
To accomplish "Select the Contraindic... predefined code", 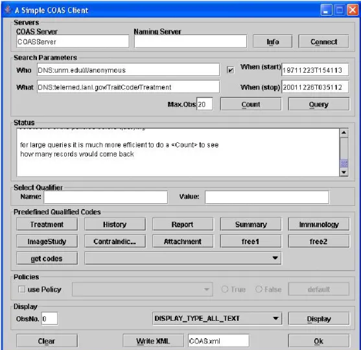I will click(115, 242).
